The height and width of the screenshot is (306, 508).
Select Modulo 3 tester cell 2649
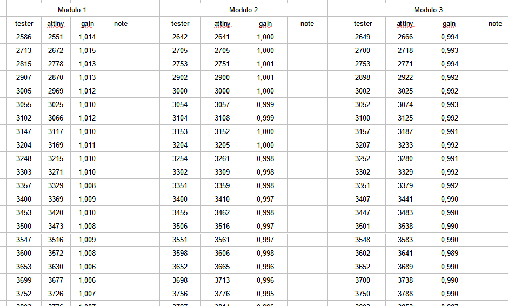(x=363, y=37)
